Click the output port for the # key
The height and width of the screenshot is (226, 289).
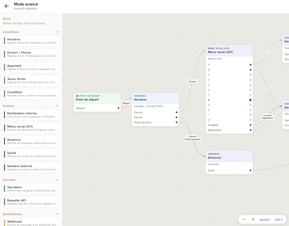[250, 120]
